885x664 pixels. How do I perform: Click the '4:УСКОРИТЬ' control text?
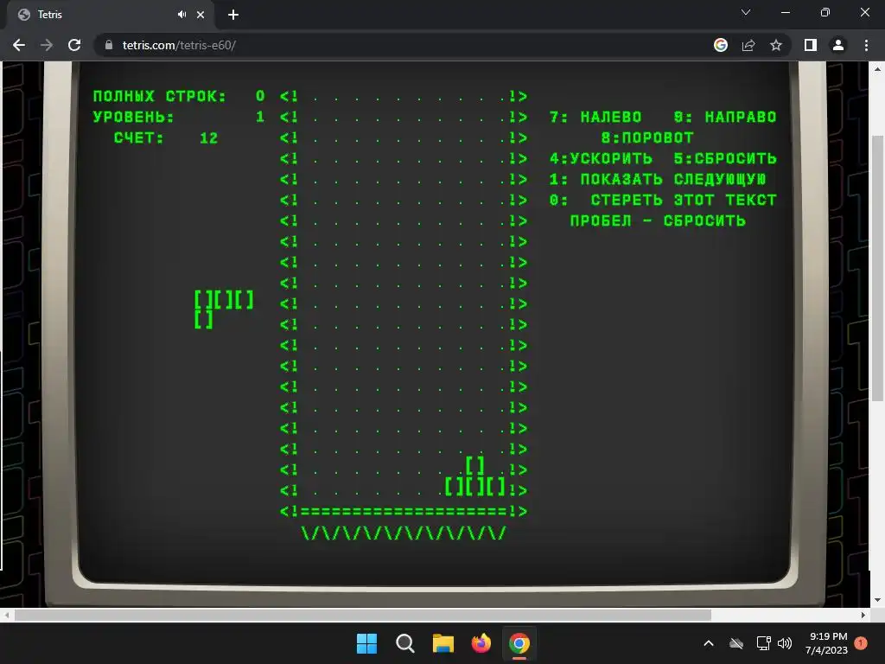tap(601, 159)
